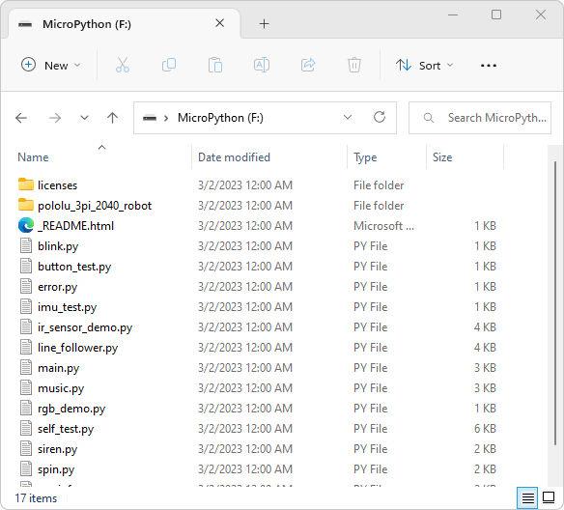
Task: Open the See more three-dots menu
Action: coord(488,66)
